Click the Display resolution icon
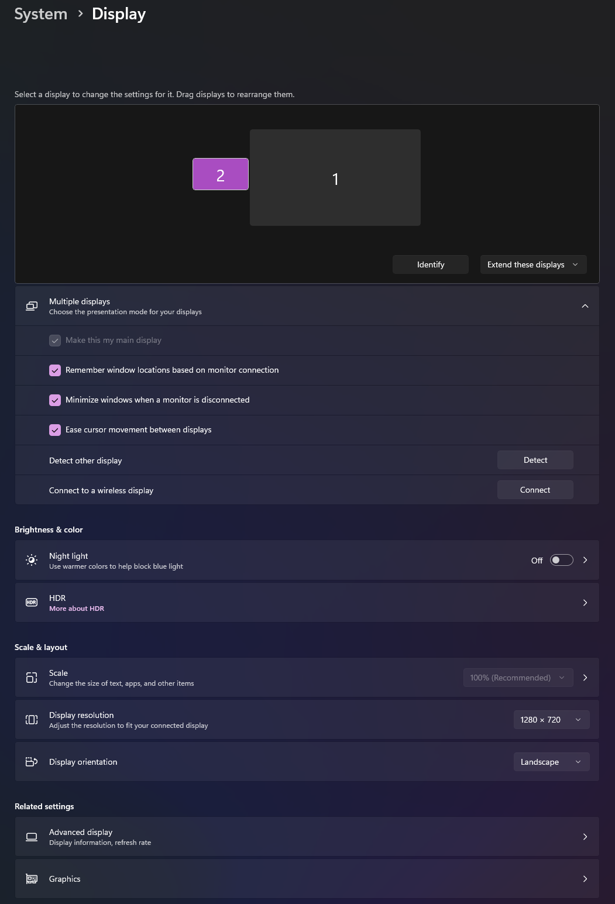The height and width of the screenshot is (904, 615). coord(32,720)
